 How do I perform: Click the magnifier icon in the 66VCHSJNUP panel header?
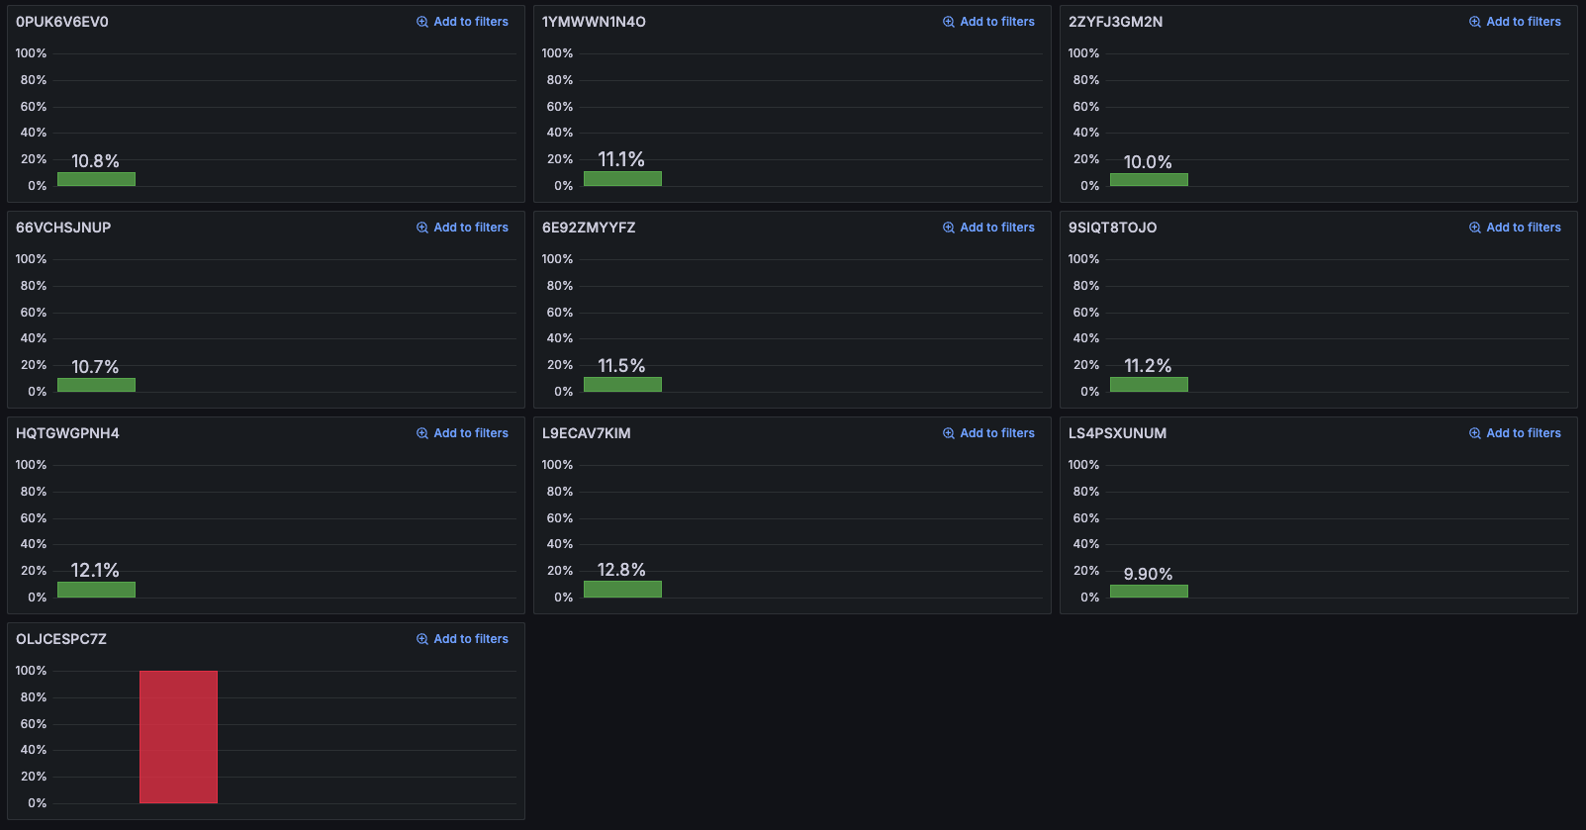coord(422,227)
